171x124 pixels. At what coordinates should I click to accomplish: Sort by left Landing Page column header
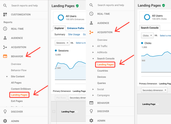(x=68, y=111)
